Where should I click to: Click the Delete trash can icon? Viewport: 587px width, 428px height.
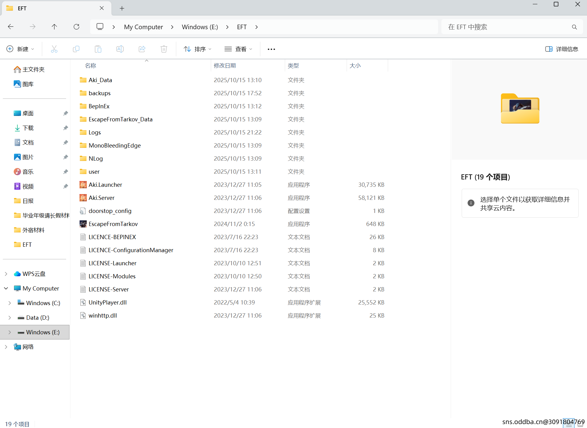coord(164,49)
